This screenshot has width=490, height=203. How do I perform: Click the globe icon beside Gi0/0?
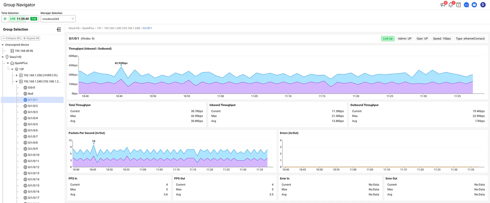click(x=25, y=87)
